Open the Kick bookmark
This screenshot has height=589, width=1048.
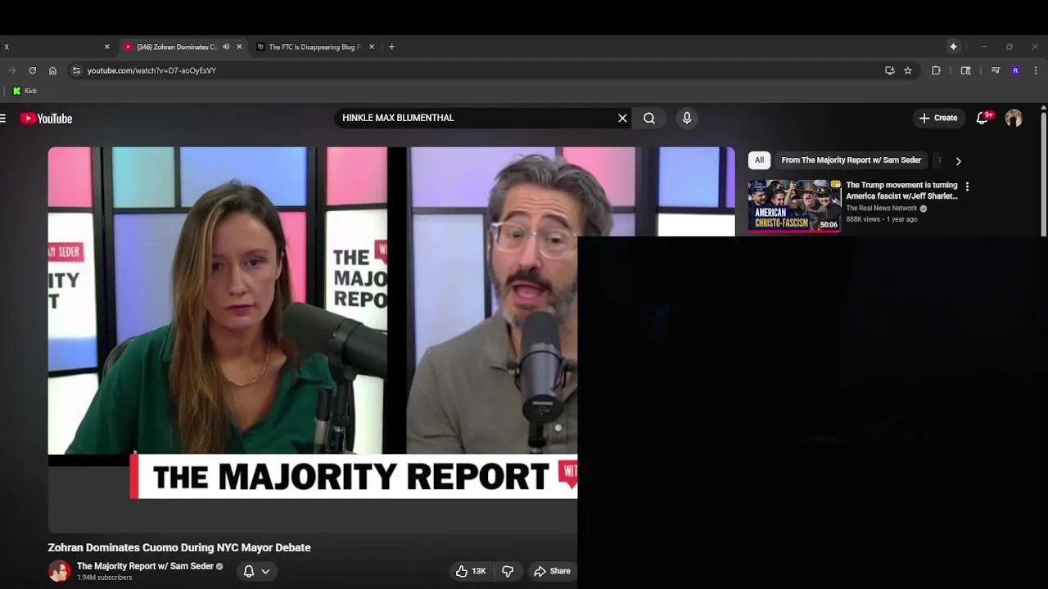click(25, 91)
